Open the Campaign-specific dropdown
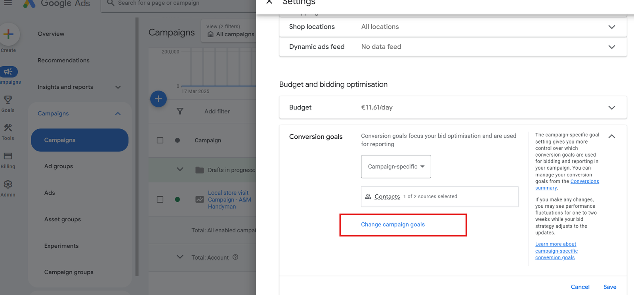This screenshot has height=295, width=634. pyautogui.click(x=396, y=167)
